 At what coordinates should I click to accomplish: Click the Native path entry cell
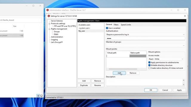coord(138,56)
